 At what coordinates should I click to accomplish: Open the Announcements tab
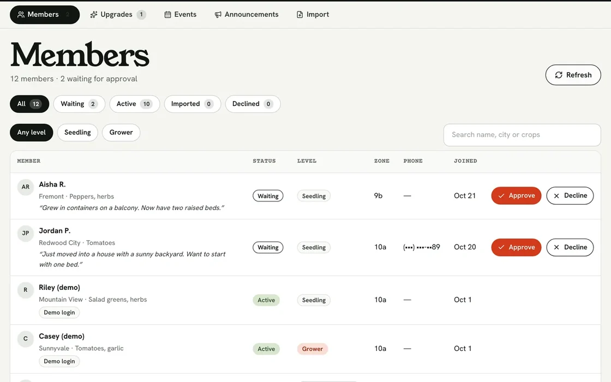pos(247,14)
